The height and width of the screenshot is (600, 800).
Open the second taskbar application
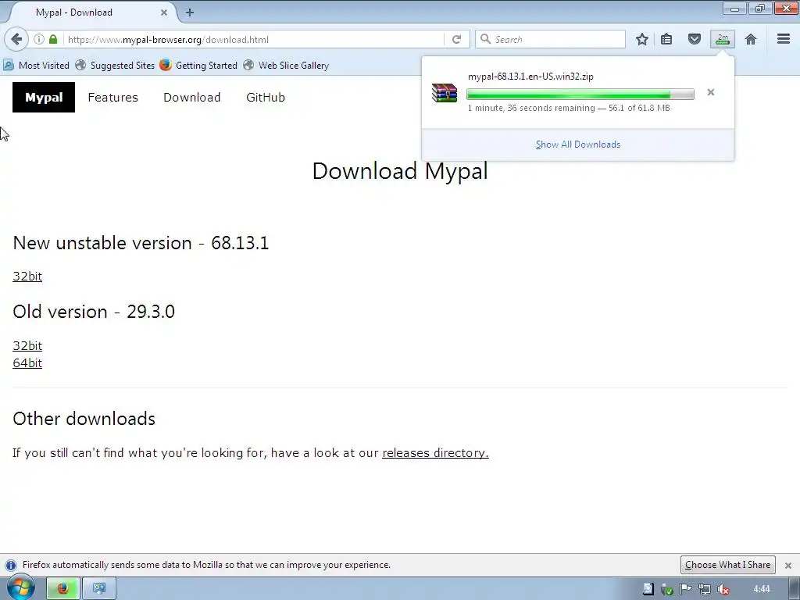click(99, 589)
